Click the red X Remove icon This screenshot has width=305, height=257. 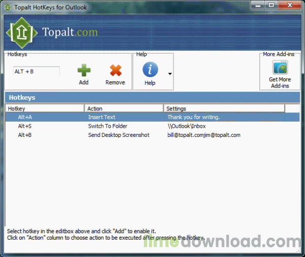tap(115, 70)
